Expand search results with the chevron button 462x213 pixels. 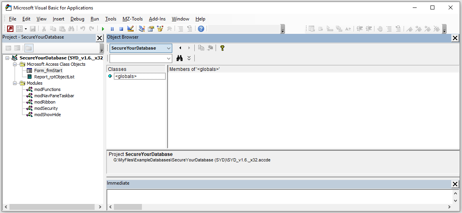coord(189,58)
